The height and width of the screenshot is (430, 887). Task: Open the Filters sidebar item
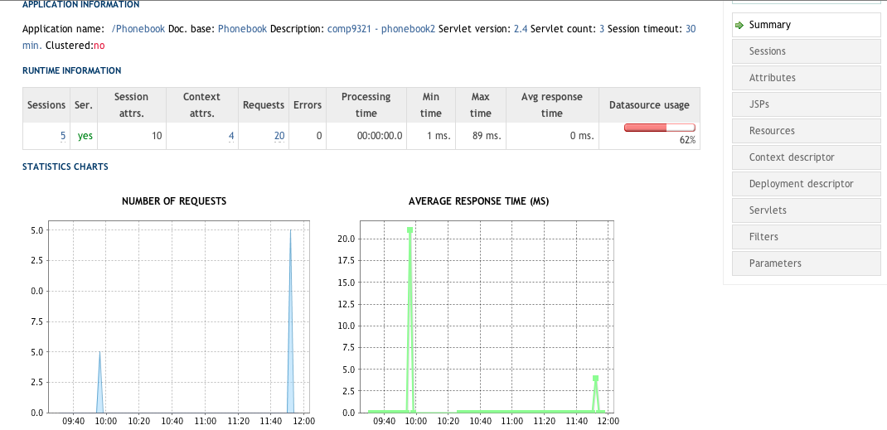coord(763,237)
